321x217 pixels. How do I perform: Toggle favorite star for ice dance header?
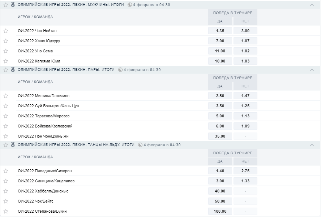point(6,145)
